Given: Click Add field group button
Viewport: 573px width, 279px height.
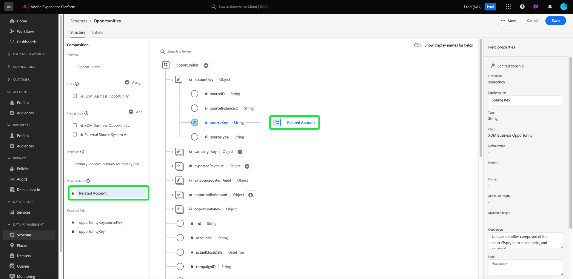Looking at the screenshot, I should pos(136,112).
